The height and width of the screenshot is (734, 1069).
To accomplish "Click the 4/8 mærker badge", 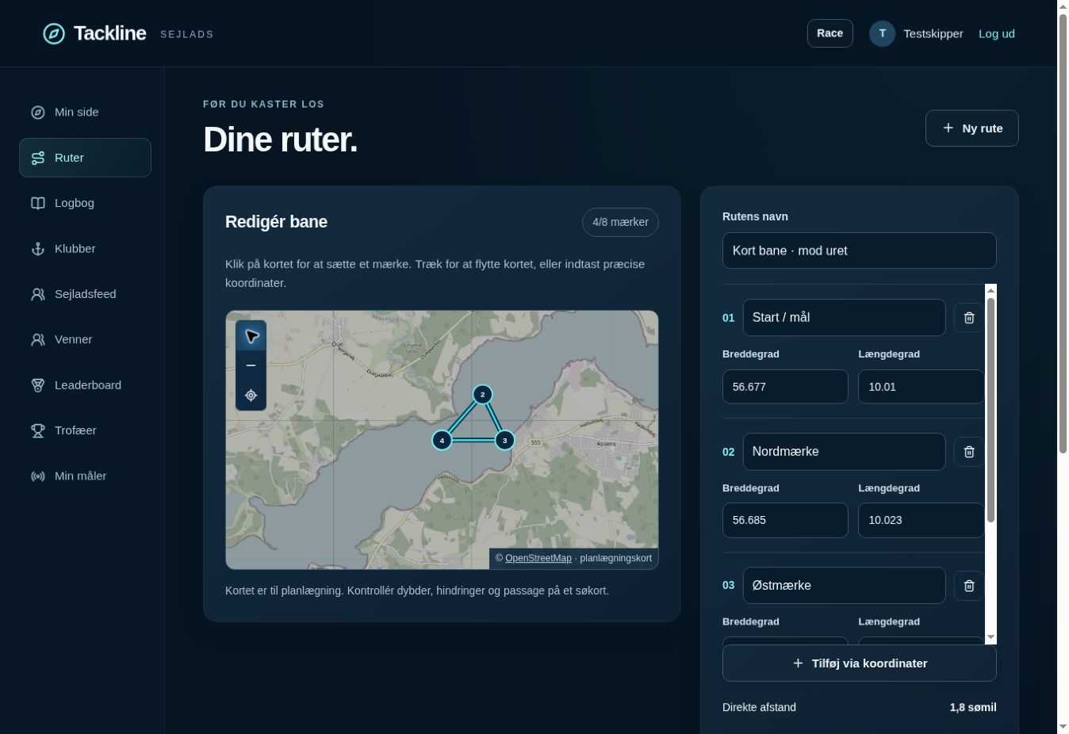I will (620, 222).
